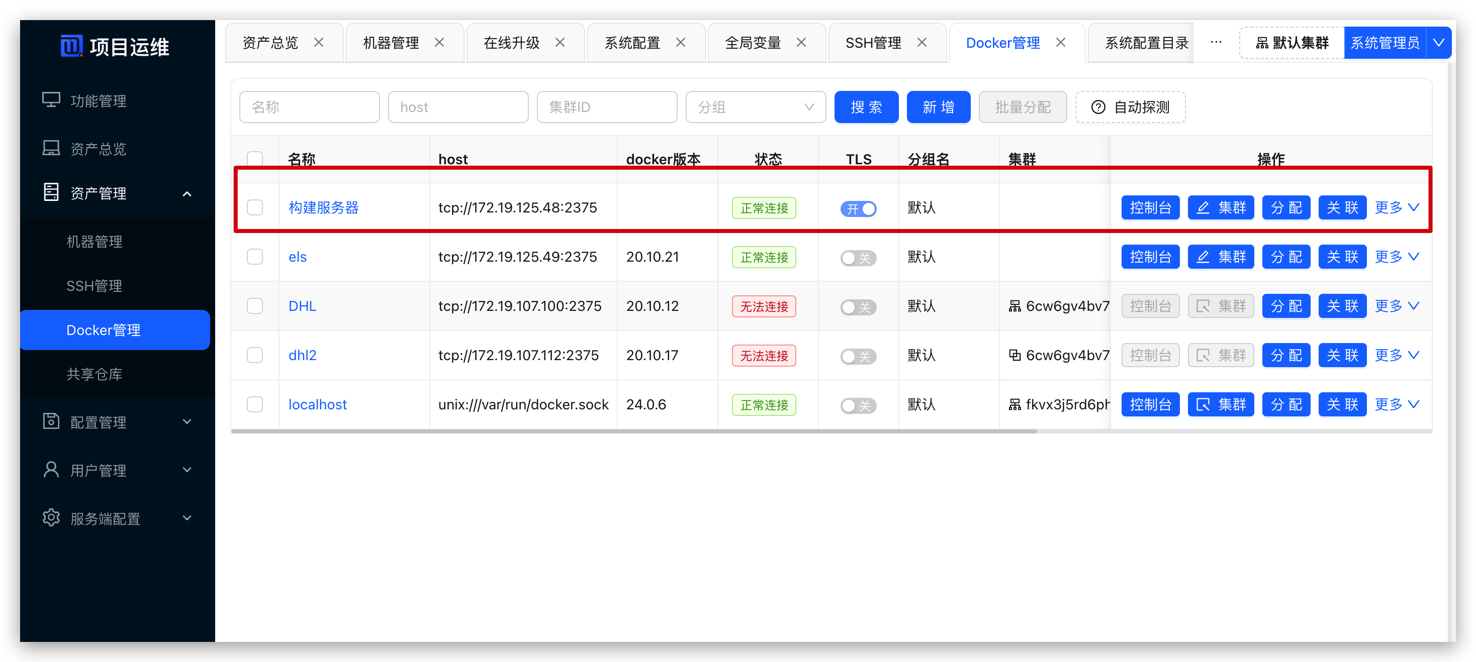This screenshot has width=1476, height=662.
Task: Click the blue 搜索 button
Action: pyautogui.click(x=866, y=107)
